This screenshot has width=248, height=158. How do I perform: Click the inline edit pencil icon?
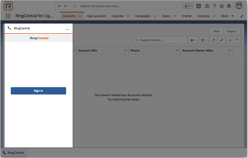pyautogui.click(x=222, y=40)
